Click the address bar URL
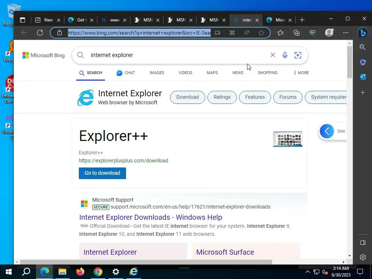This screenshot has height=279, width=372. (139, 33)
